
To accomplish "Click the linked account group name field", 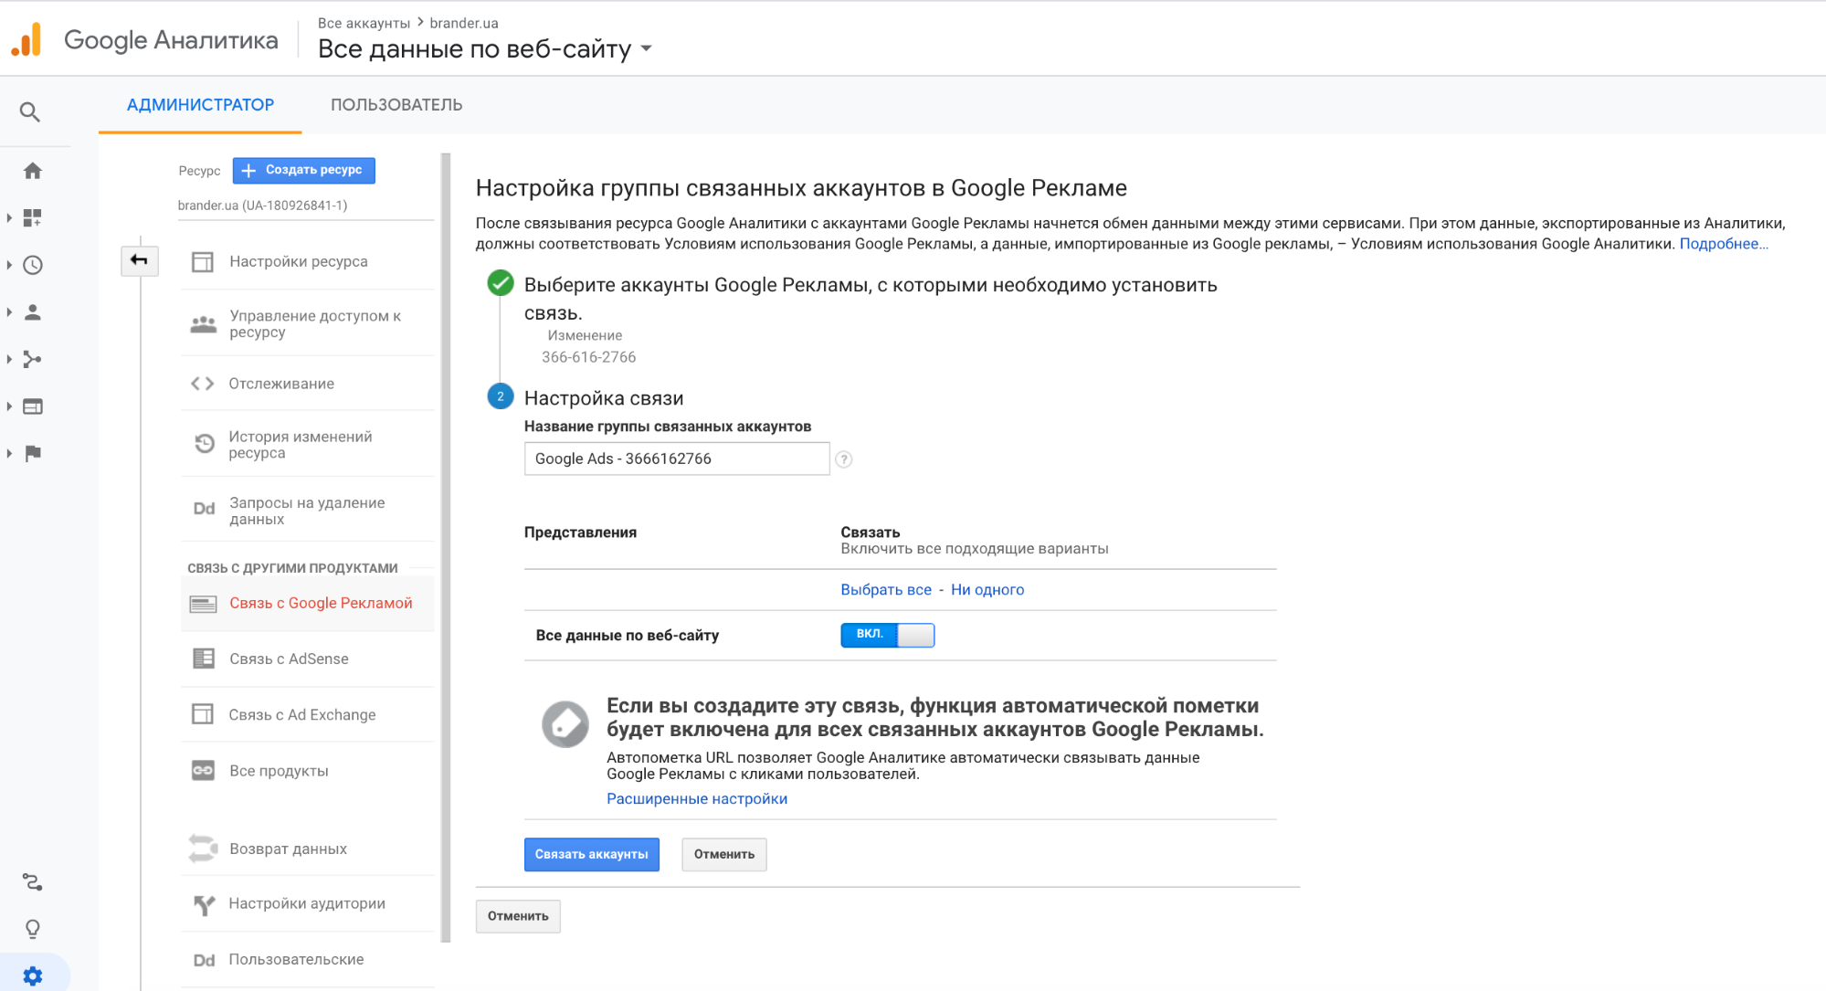I will coord(676,459).
